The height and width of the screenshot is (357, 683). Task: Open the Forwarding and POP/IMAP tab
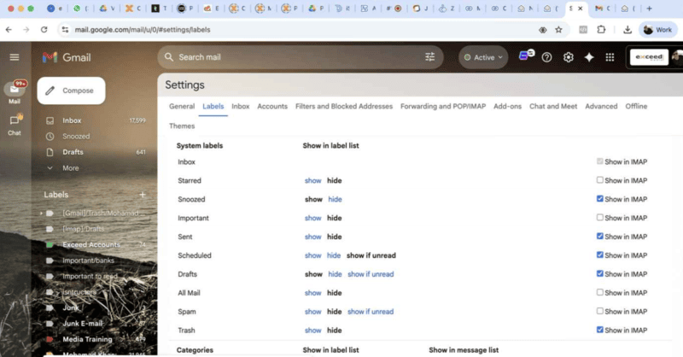pyautogui.click(x=443, y=107)
